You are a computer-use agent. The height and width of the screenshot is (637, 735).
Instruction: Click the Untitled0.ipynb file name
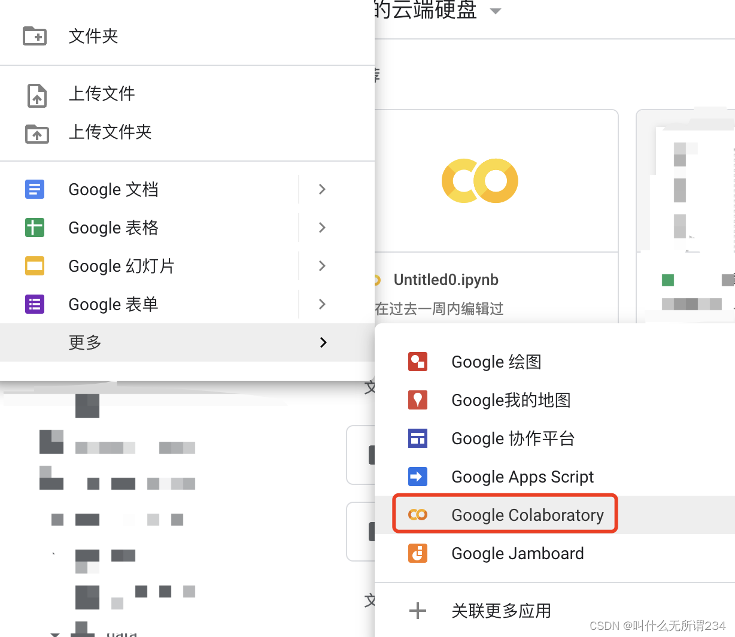(x=446, y=280)
